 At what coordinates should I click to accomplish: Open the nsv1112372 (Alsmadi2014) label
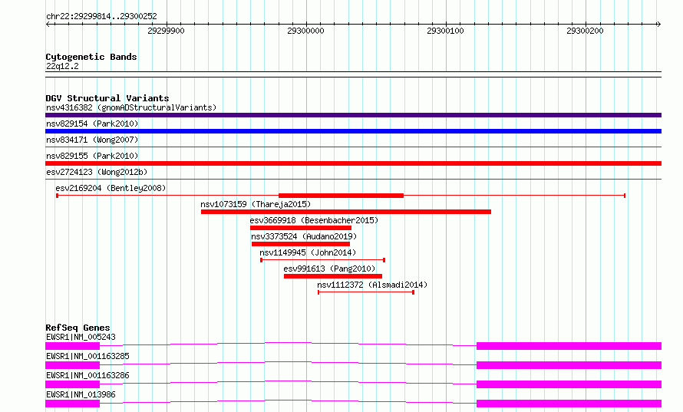[x=372, y=285]
